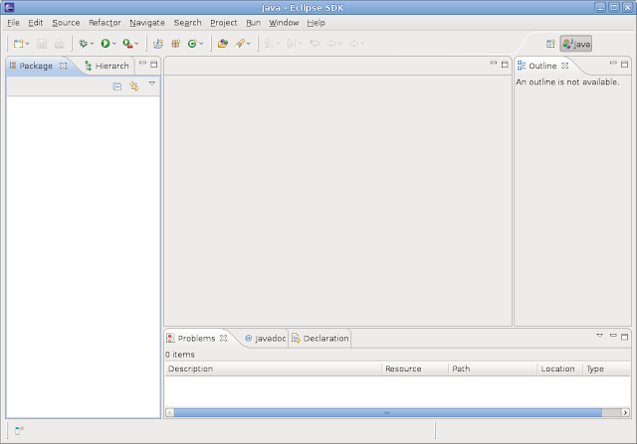Click the Save icon in toolbar
Image resolution: width=637 pixels, height=444 pixels.
click(42, 44)
